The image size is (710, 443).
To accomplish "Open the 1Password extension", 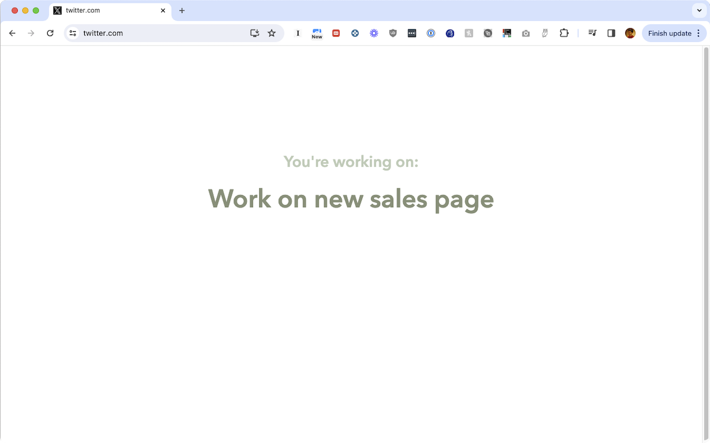I will [431, 33].
